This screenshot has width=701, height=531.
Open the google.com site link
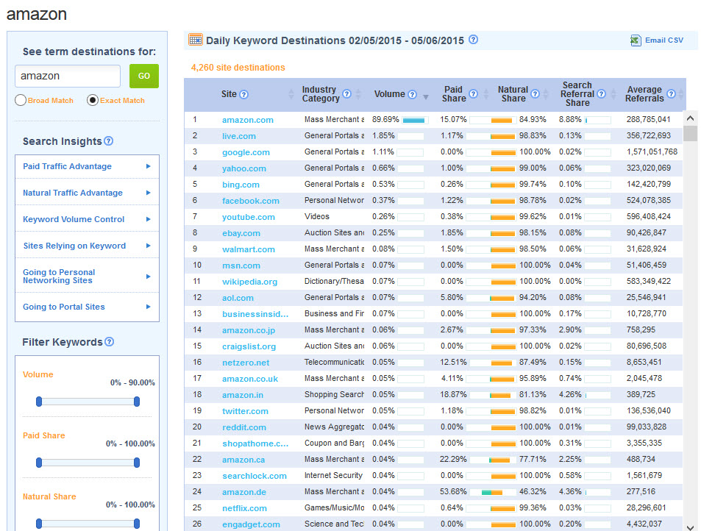click(246, 152)
